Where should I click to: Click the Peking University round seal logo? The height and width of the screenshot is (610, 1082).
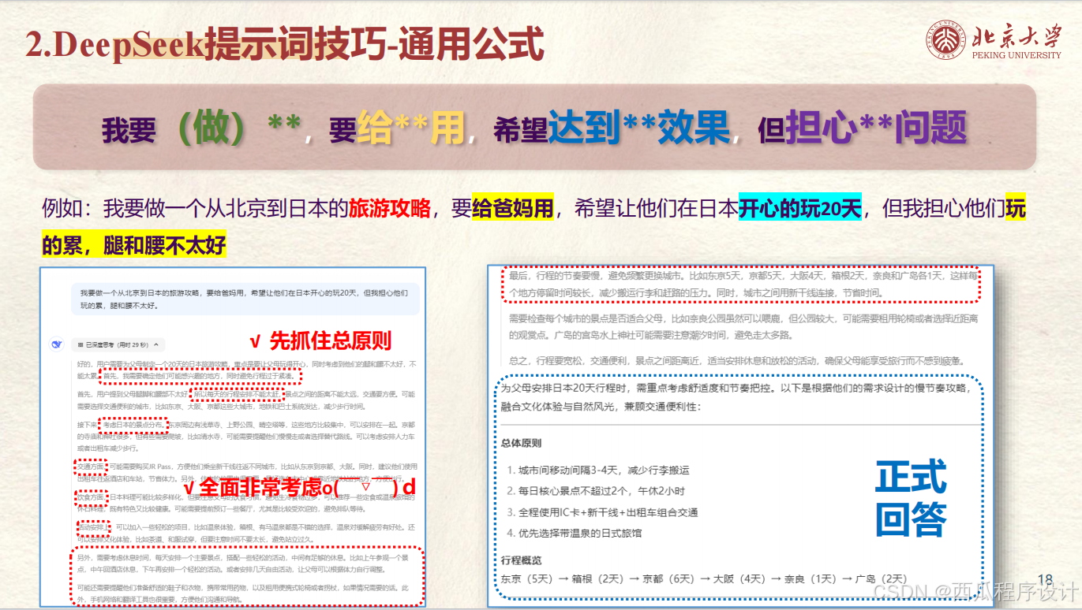point(948,39)
